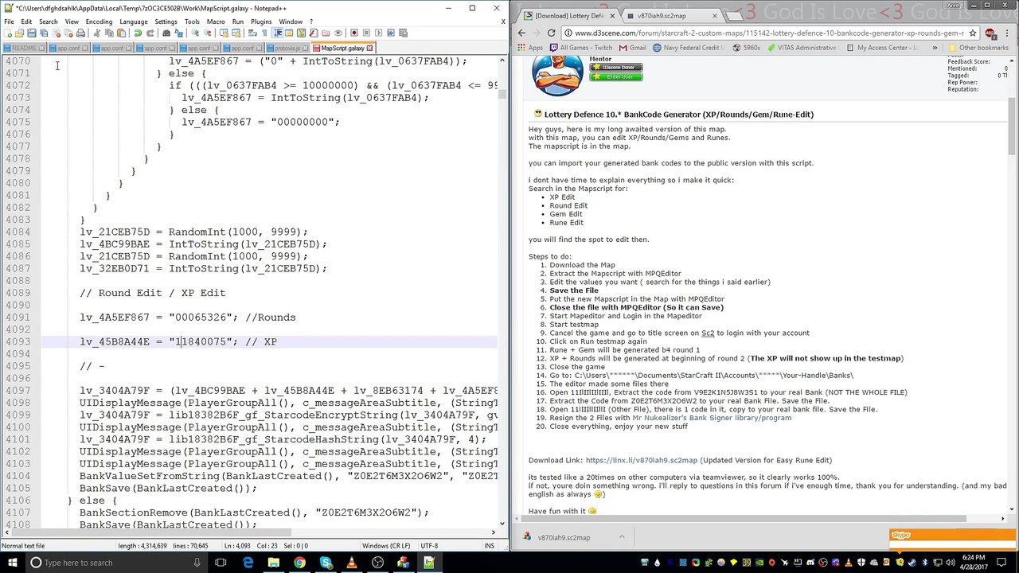Viewport: 1019px width, 573px height.
Task: Click the "// Round Edit / XP Edit" comment line
Action: [152, 293]
